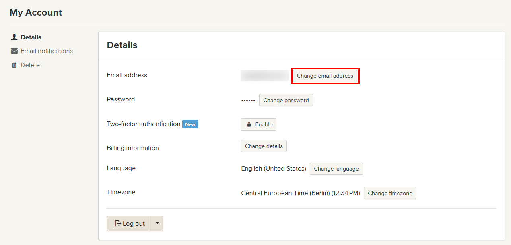Open the Delete account section
The width and height of the screenshot is (511, 245).
tap(30, 65)
